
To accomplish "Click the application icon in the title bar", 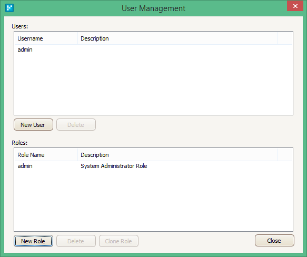I will coord(9,8).
